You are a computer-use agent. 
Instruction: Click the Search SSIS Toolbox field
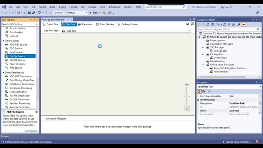(x=18, y=24)
